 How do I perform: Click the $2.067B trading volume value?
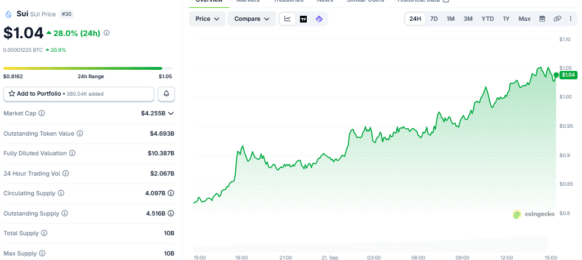click(x=162, y=173)
